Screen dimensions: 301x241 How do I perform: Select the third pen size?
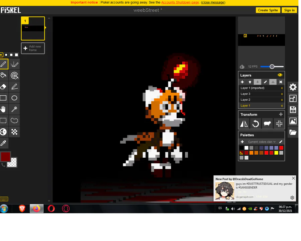11,55
